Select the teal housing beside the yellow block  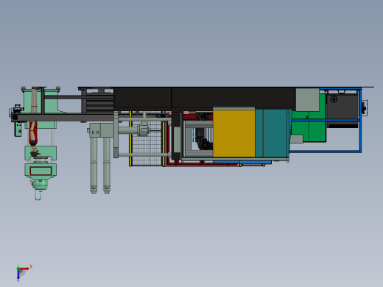(273, 133)
